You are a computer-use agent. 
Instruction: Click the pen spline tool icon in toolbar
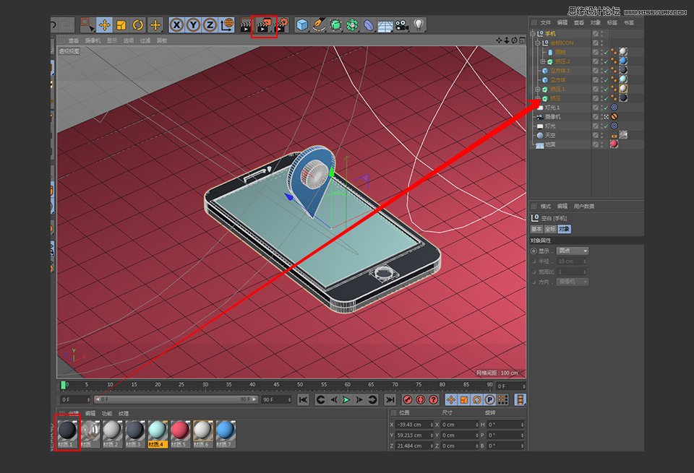318,25
